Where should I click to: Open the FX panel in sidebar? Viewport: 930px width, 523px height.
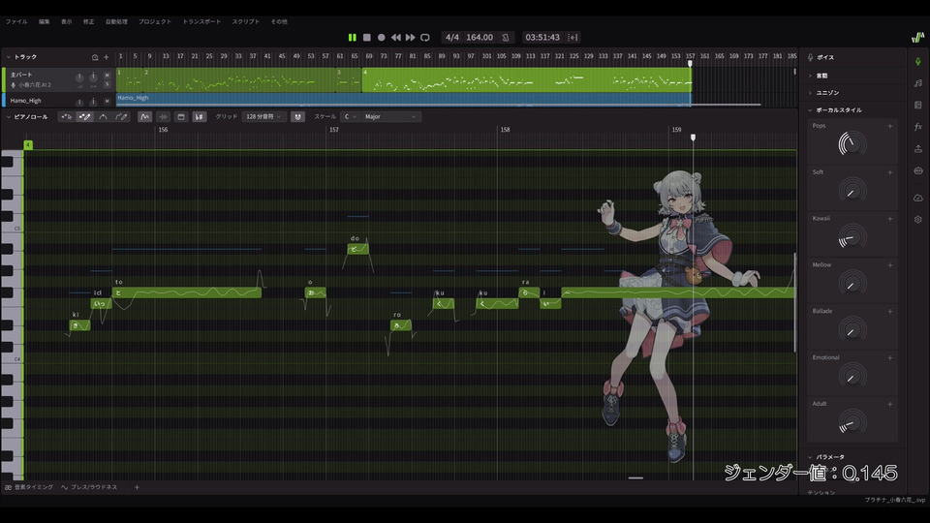pos(917,127)
